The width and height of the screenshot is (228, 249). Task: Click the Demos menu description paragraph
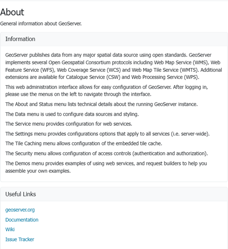tap(106, 167)
